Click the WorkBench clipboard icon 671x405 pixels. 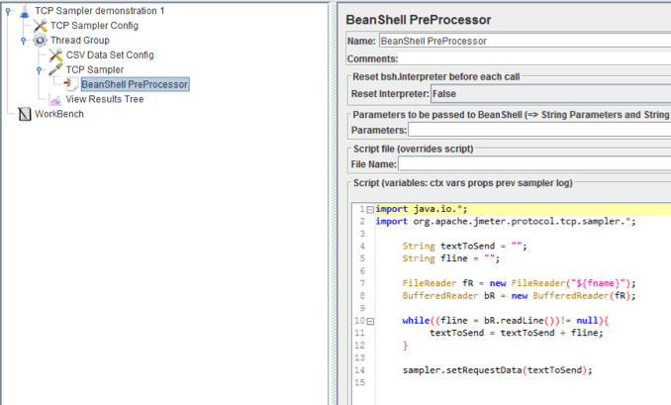(24, 114)
